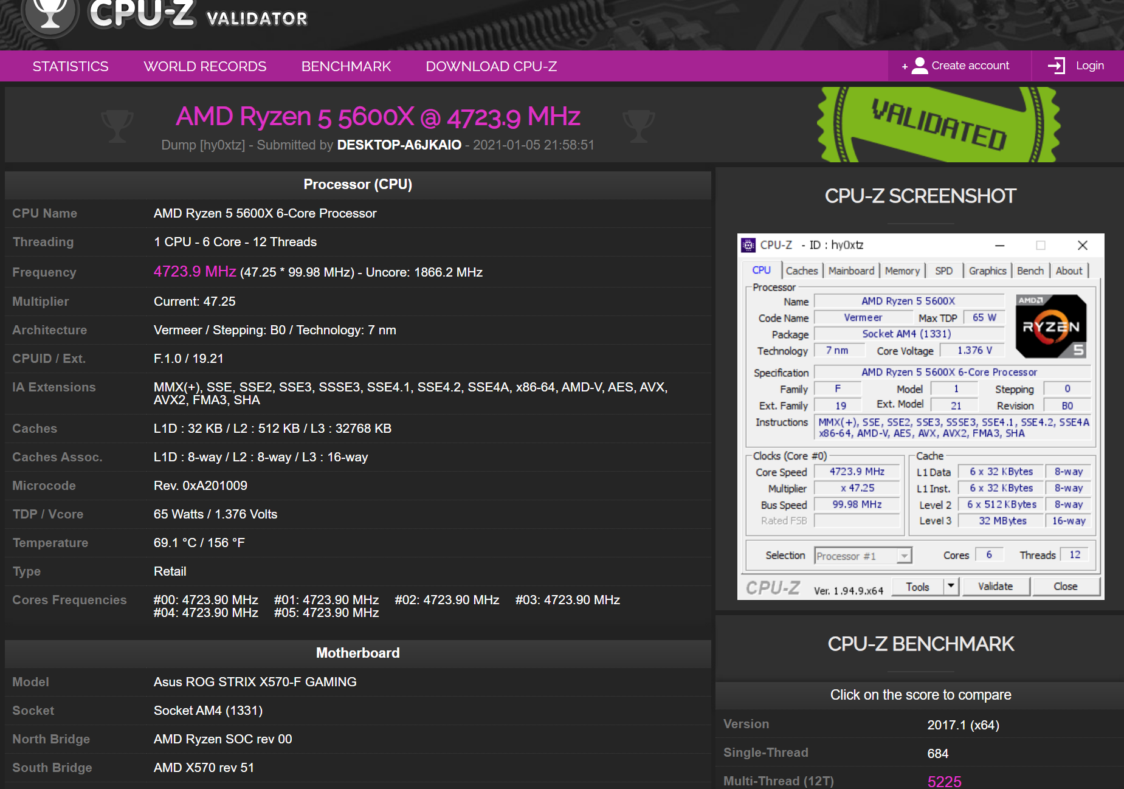Click the Login link
Viewport: 1124px width, 789px height.
[1090, 66]
